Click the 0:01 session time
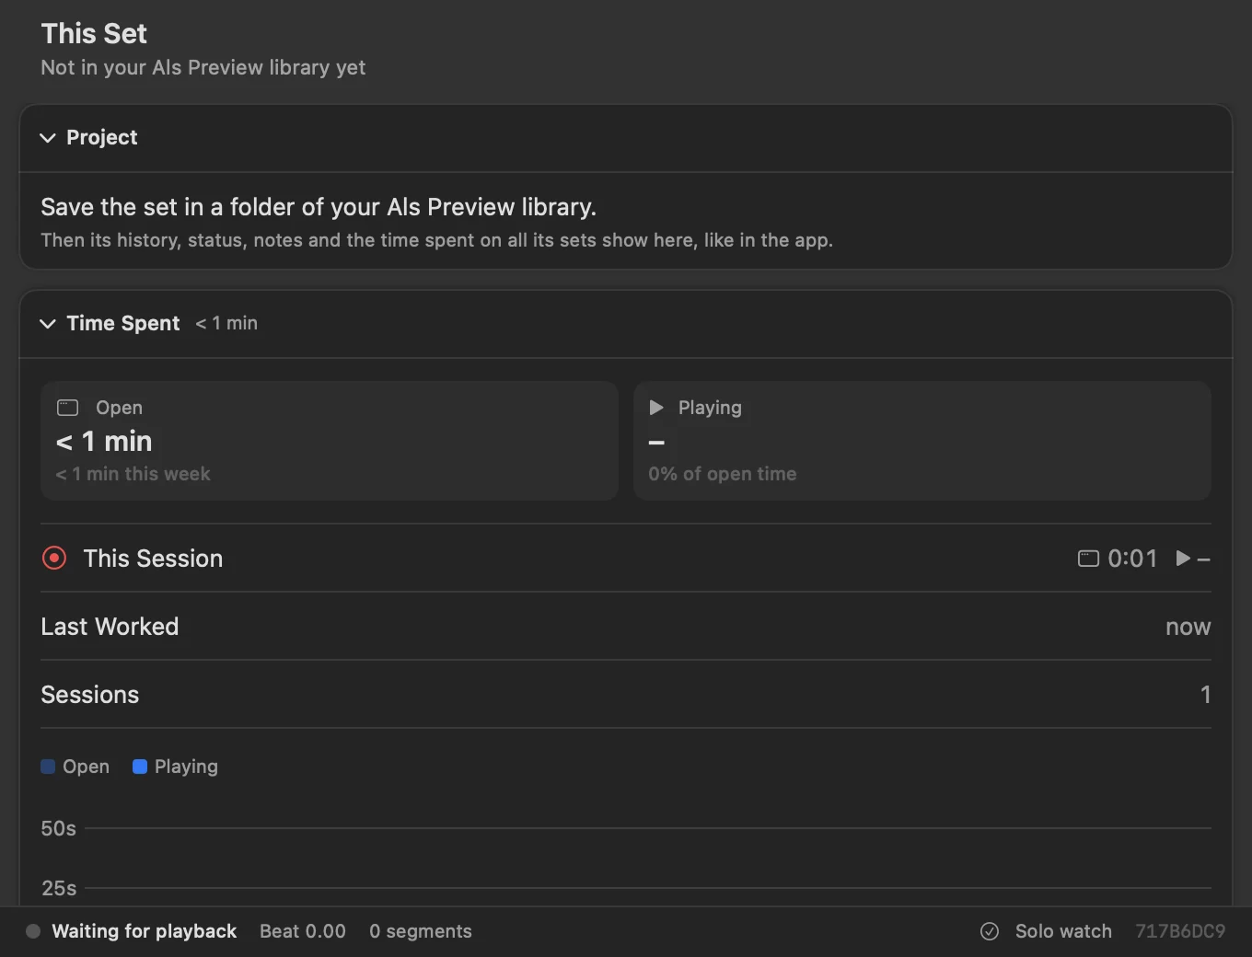The image size is (1252, 957). coord(1132,559)
